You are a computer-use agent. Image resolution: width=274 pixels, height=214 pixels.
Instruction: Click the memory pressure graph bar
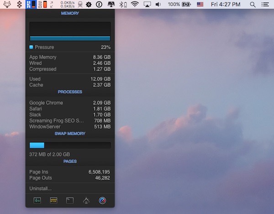pos(70,39)
